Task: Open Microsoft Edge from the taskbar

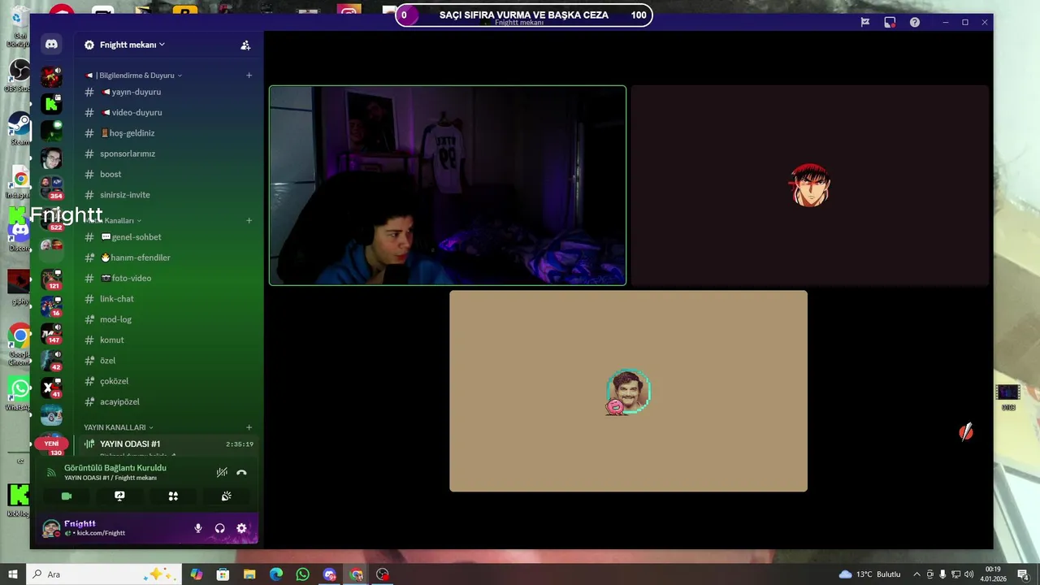Action: pyautogui.click(x=276, y=574)
